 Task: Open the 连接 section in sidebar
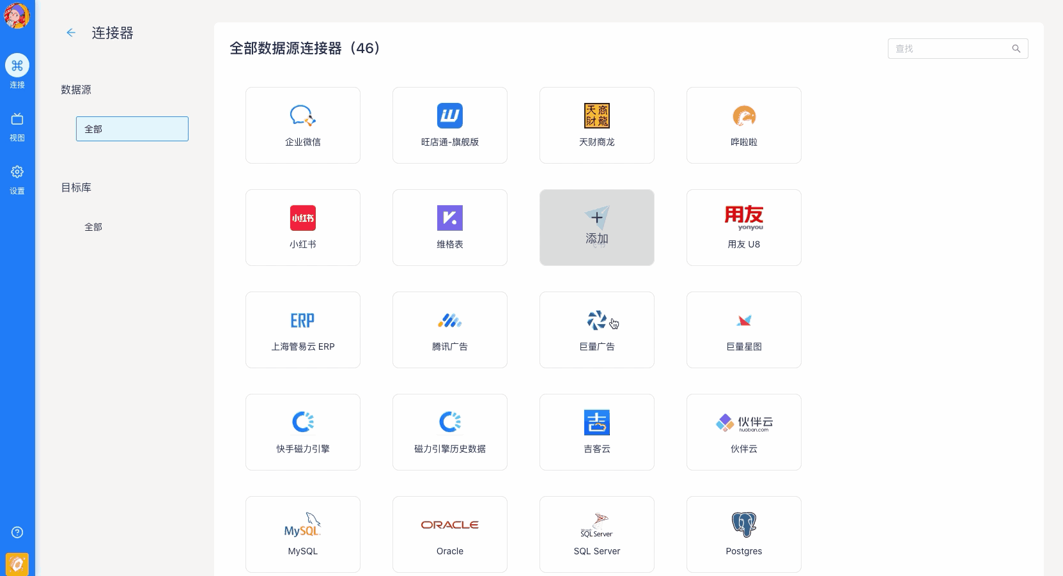pyautogui.click(x=17, y=71)
